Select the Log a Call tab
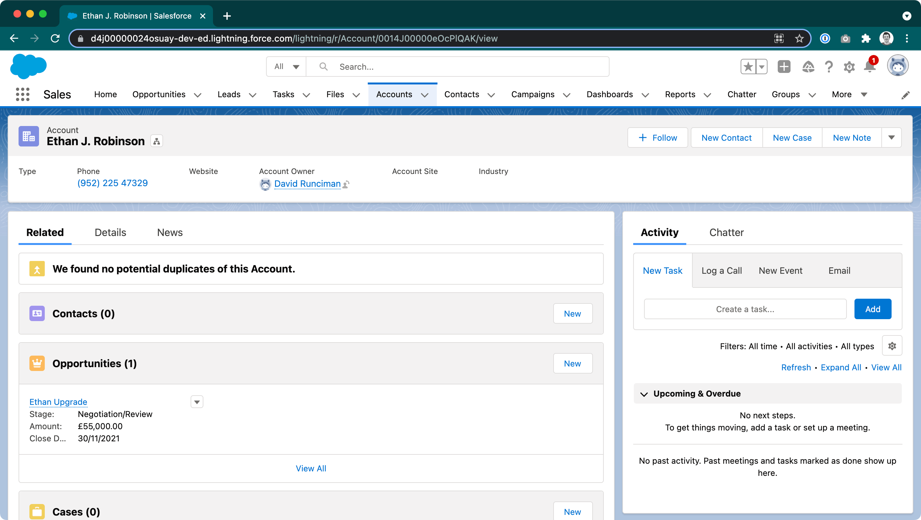Viewport: 921px width, 520px height. (721, 271)
